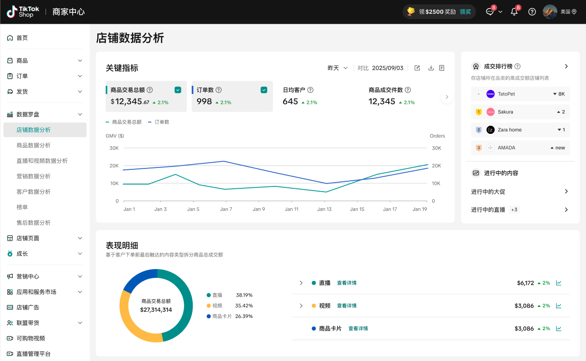Click the download icon in 关键指标
The image size is (586, 361).
431,68
